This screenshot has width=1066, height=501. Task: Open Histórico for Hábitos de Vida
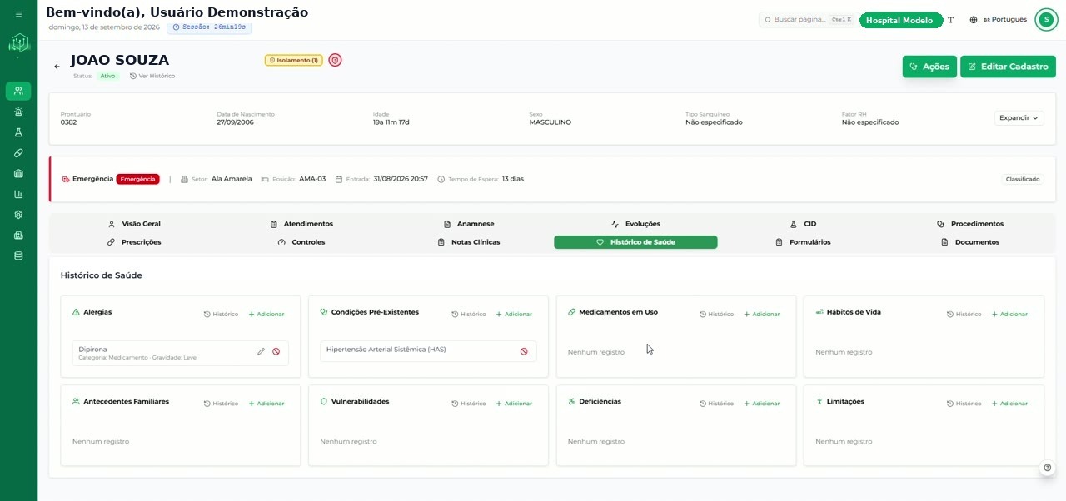[964, 315]
